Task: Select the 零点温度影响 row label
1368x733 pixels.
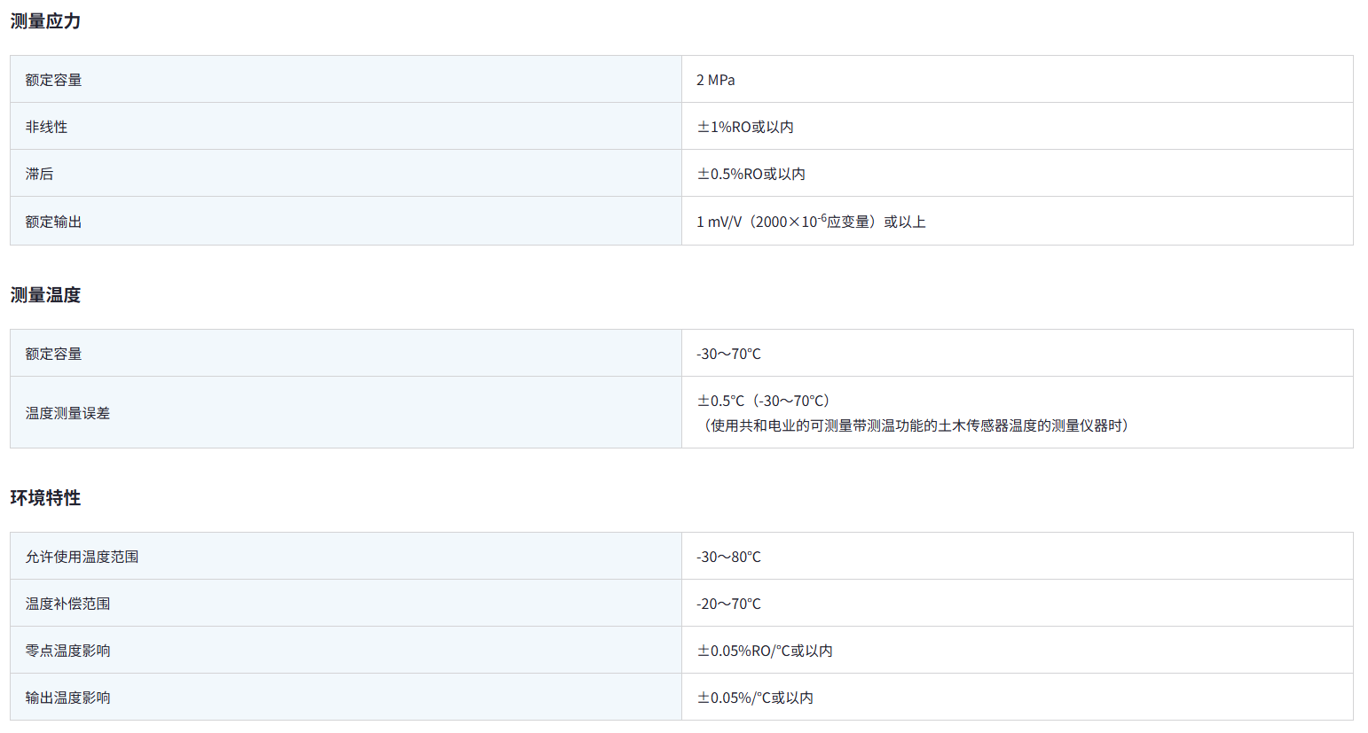Action: point(67,651)
